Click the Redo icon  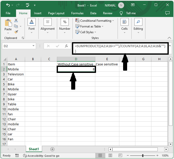(18, 5)
